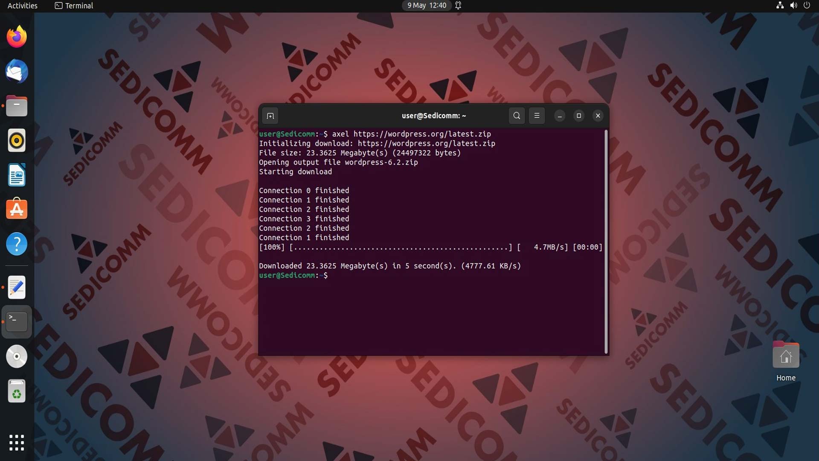Click the 'Connection 3 finished' line

pos(304,219)
